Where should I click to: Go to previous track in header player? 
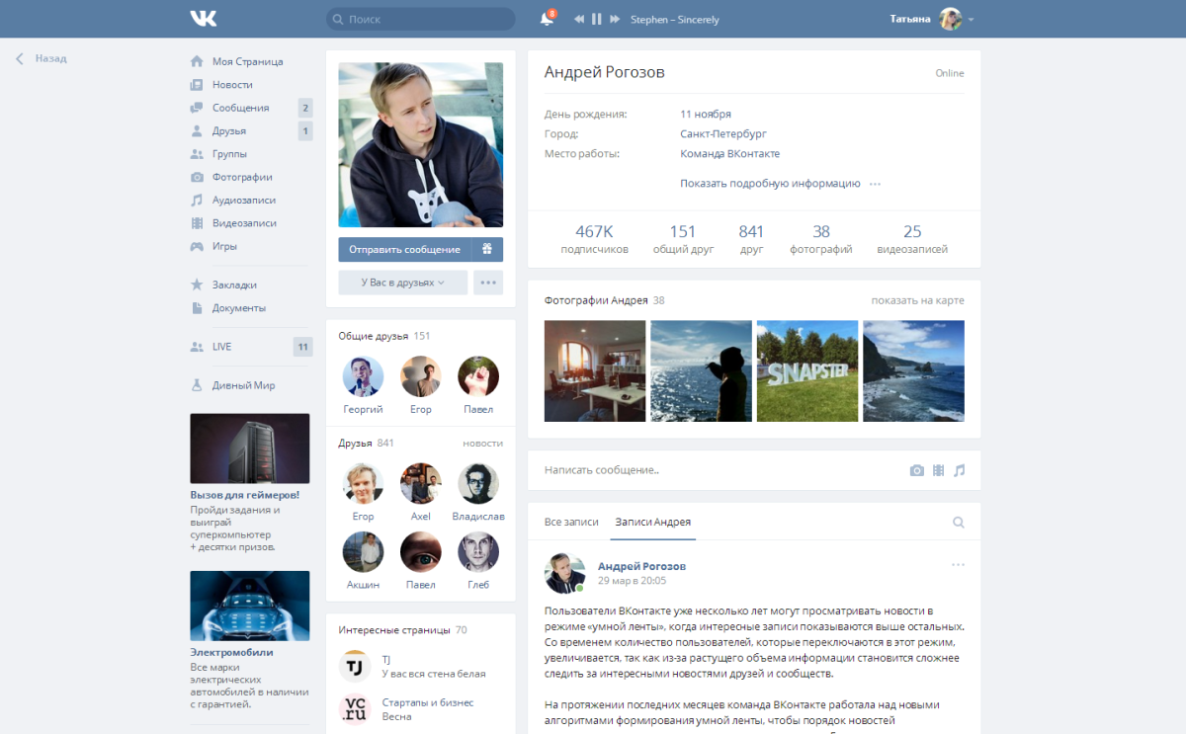(x=579, y=19)
